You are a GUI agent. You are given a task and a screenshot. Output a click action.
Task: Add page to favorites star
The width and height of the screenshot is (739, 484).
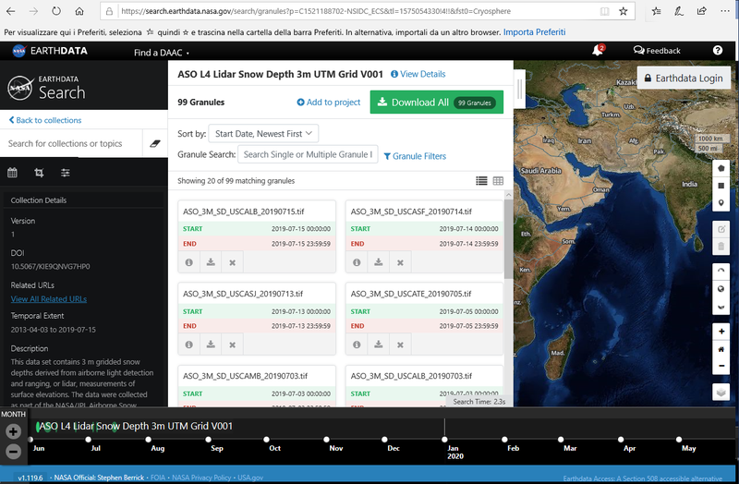point(623,11)
